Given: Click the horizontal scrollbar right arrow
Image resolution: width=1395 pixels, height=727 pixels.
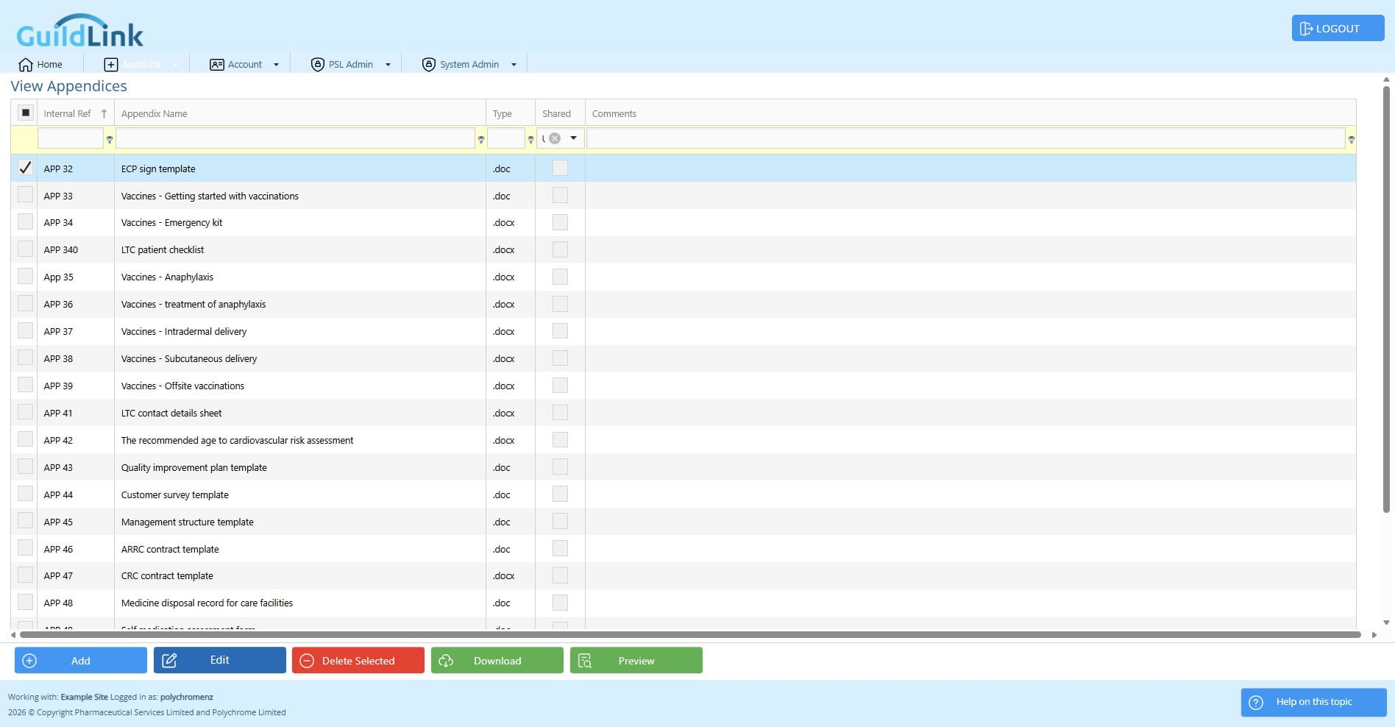Looking at the screenshot, I should coord(1374,634).
